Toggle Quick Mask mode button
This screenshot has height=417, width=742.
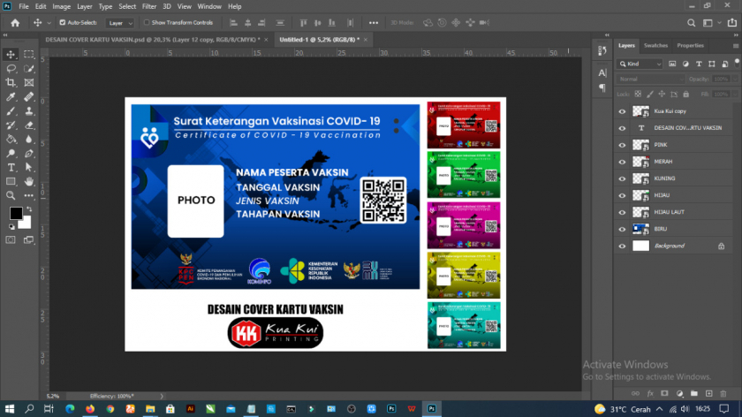click(11, 240)
